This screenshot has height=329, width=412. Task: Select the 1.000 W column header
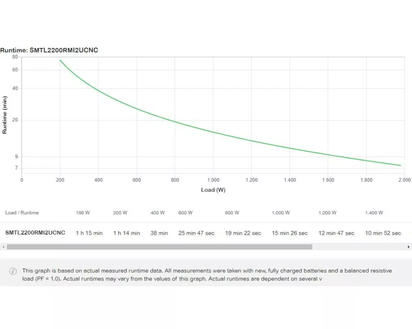tap(281, 213)
